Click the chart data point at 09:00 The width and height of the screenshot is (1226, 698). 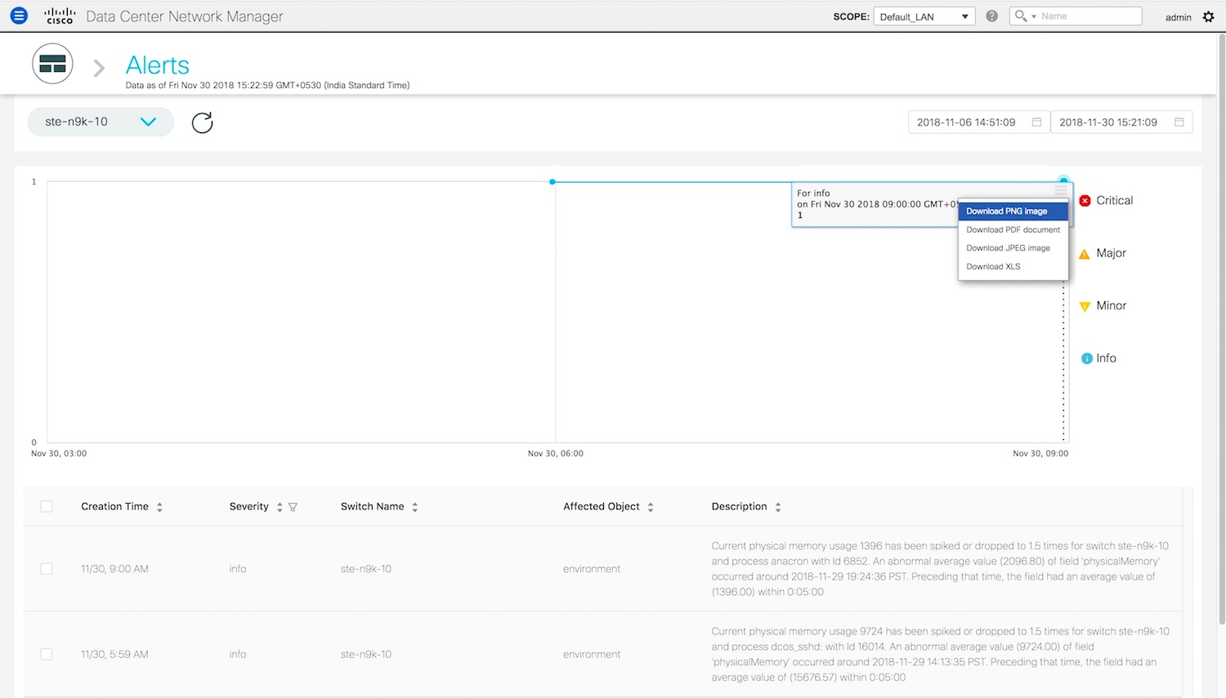point(1063,180)
